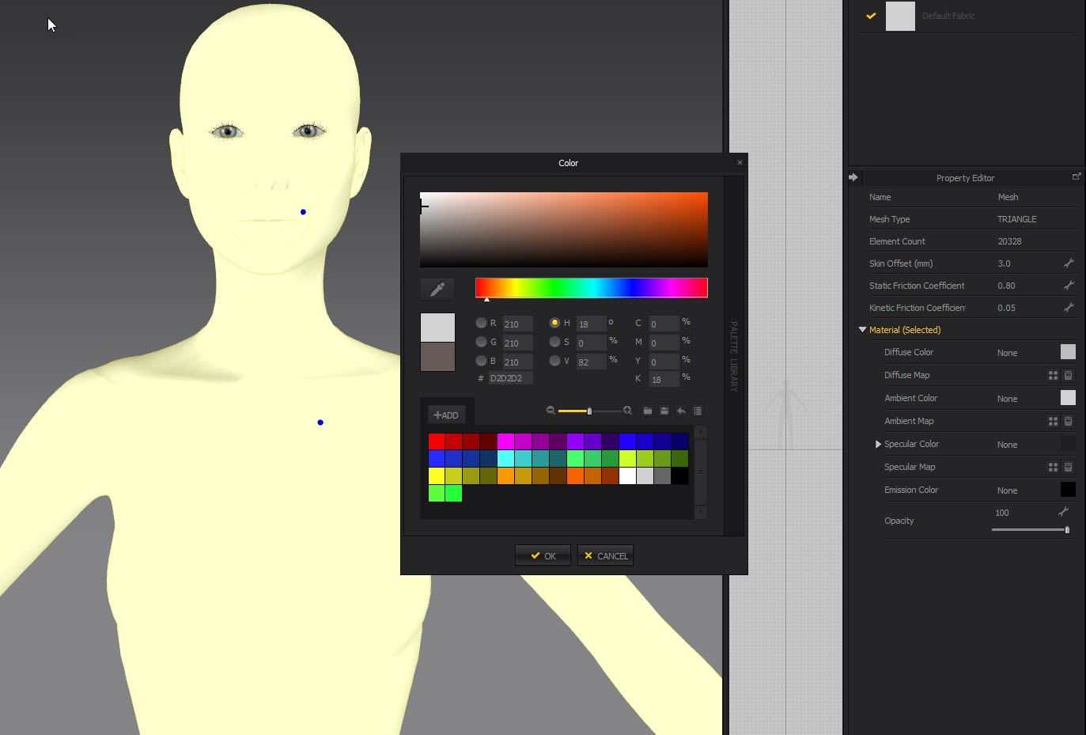Select the S radio button
This screenshot has height=735, width=1086.
(554, 342)
